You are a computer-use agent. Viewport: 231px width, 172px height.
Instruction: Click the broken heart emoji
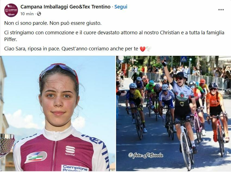[x=142, y=49]
